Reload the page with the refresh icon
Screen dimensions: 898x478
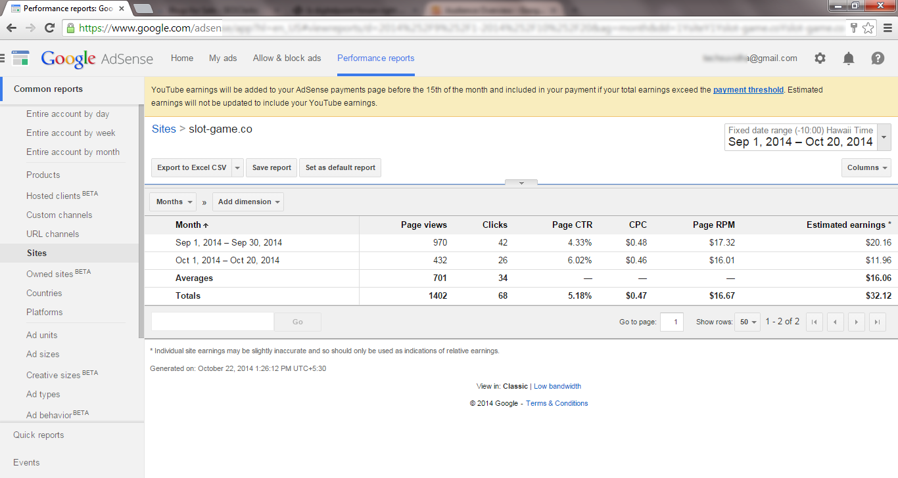coord(49,28)
